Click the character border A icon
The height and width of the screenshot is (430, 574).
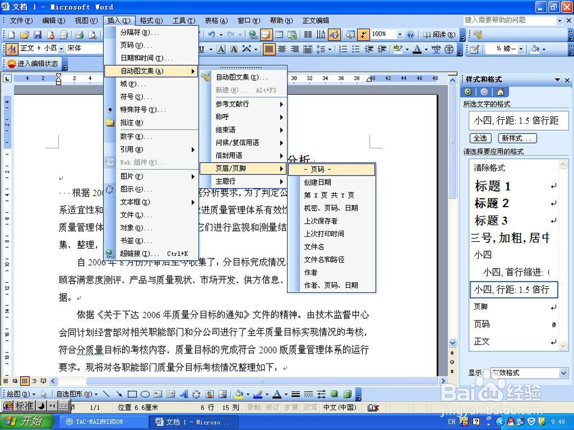[221, 49]
